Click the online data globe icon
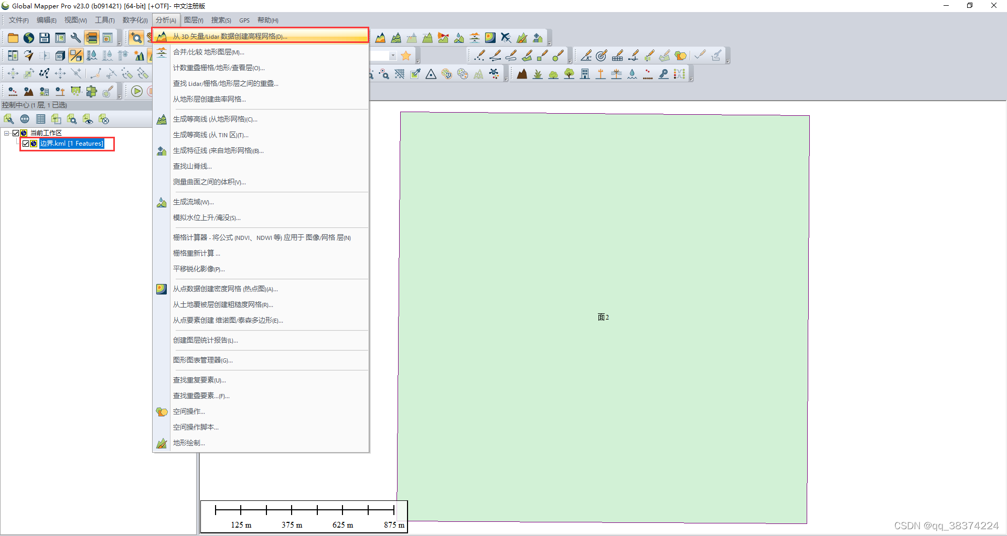The image size is (1007, 536). pyautogui.click(x=29, y=38)
